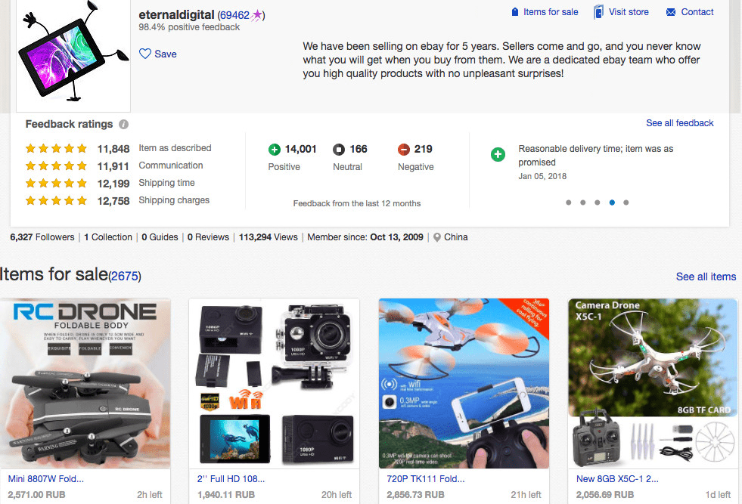
Task: Click the Save heart icon
Action: point(145,54)
